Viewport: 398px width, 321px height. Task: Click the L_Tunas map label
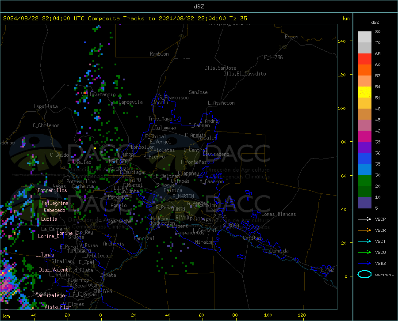pos(45,255)
